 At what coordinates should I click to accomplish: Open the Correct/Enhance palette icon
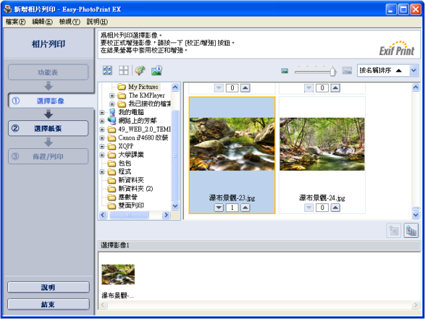tap(140, 70)
